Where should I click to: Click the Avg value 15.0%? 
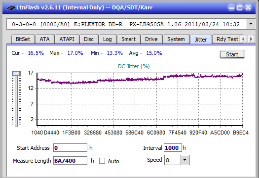click(x=154, y=53)
